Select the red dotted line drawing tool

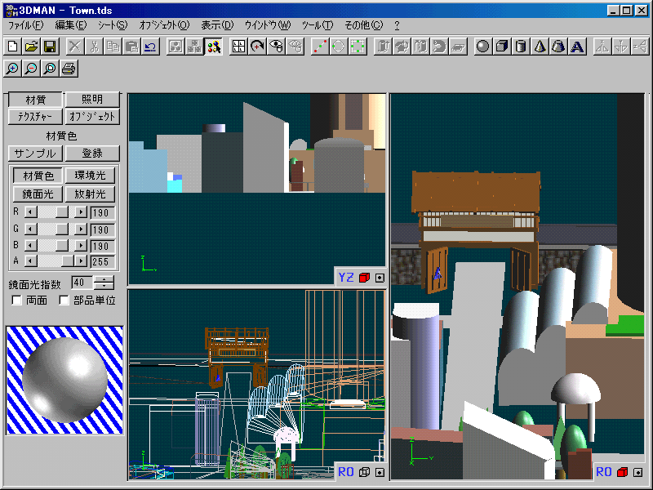320,47
